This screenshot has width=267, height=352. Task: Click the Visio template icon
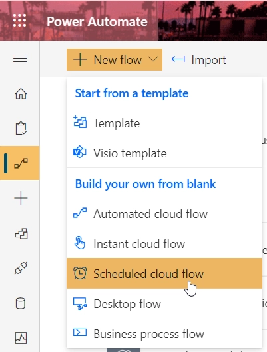(x=80, y=152)
